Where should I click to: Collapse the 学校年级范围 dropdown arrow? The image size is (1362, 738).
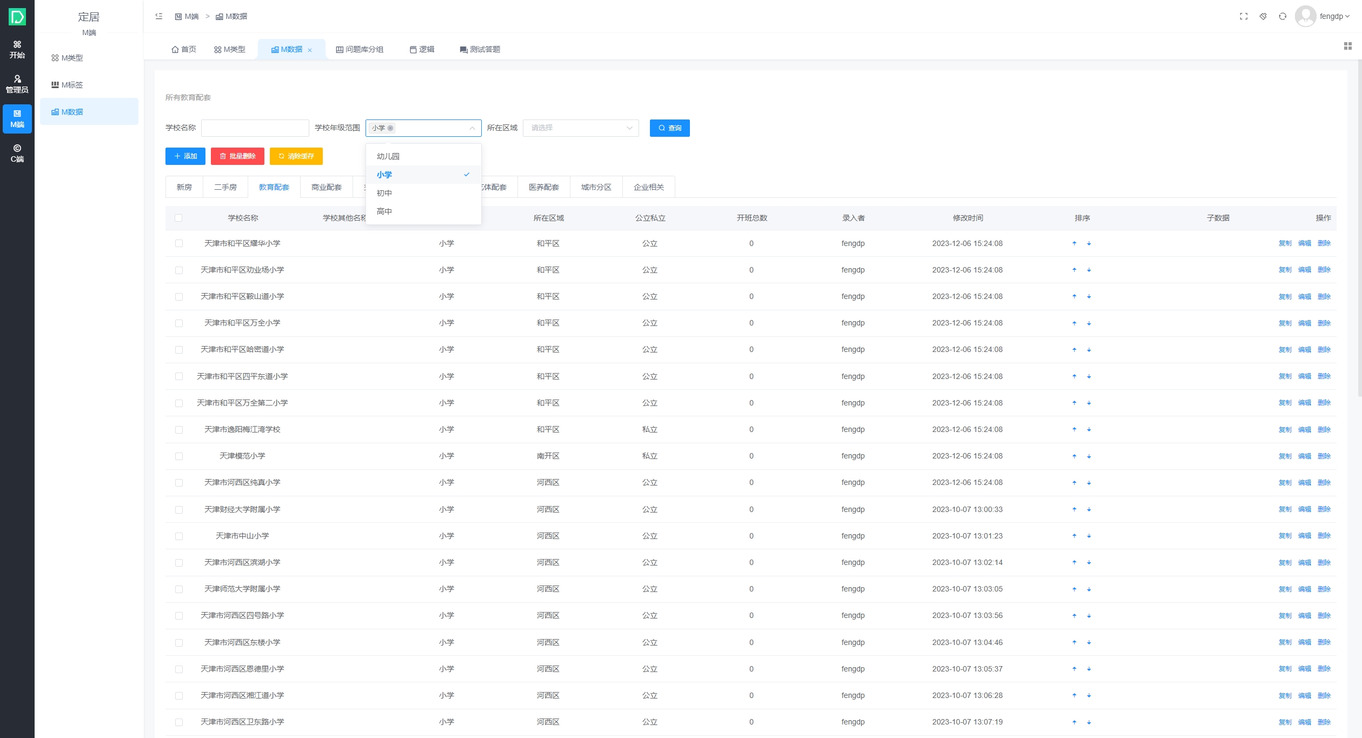[x=472, y=128]
